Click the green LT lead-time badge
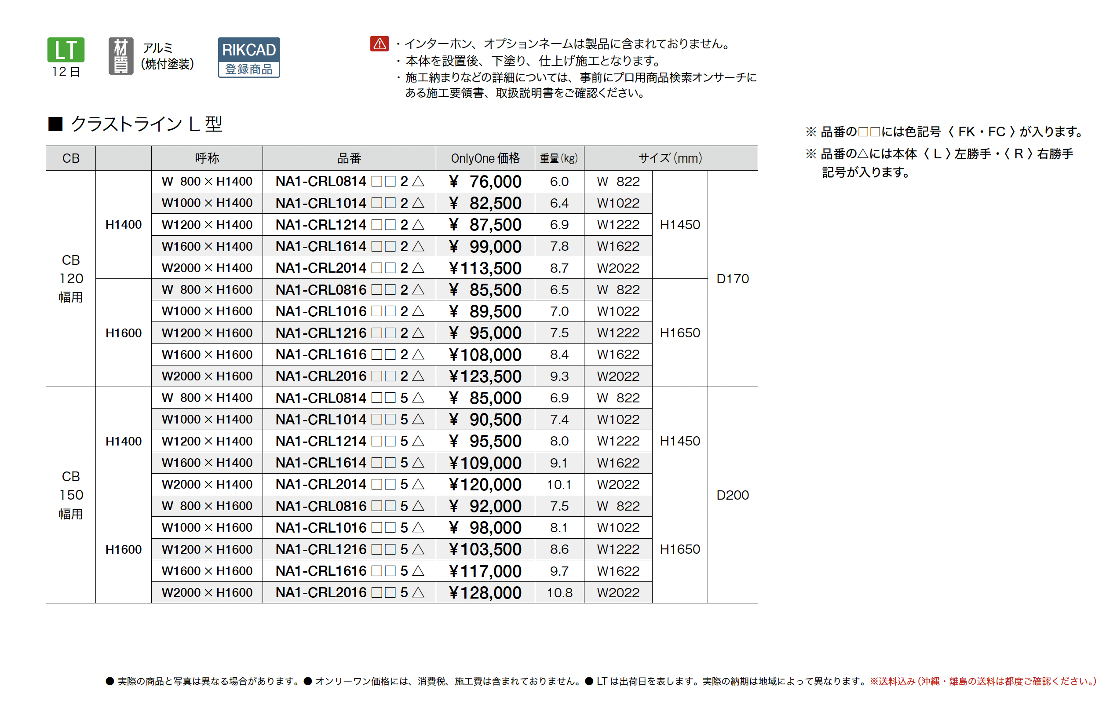 click(x=66, y=50)
